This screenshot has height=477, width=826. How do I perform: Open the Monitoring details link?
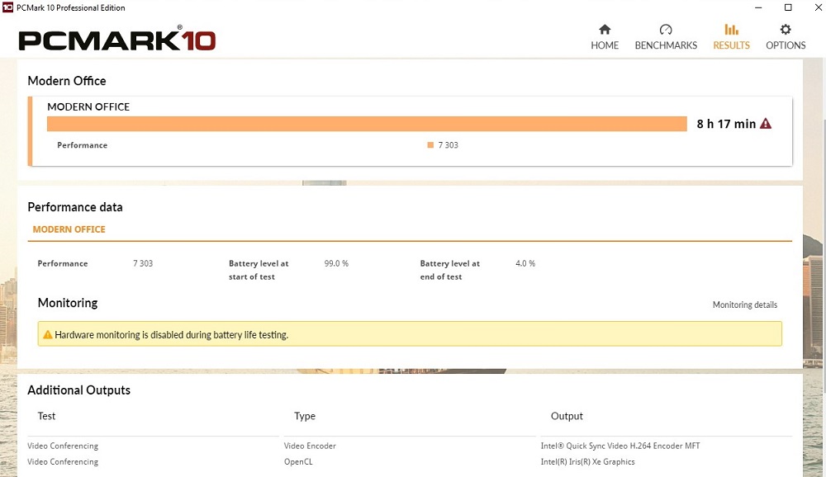[745, 305]
